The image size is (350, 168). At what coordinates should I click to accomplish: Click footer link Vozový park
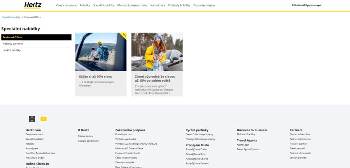32,148
